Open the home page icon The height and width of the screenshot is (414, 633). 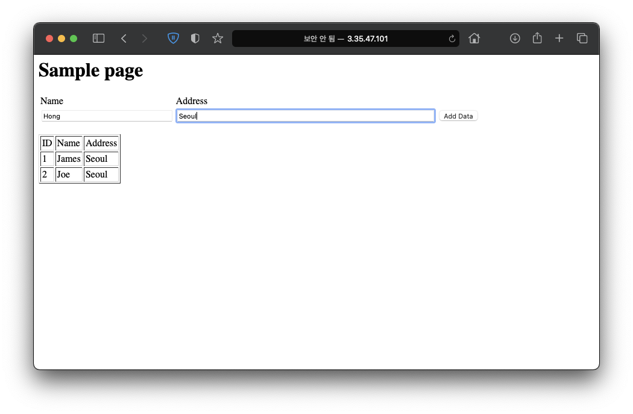point(474,39)
